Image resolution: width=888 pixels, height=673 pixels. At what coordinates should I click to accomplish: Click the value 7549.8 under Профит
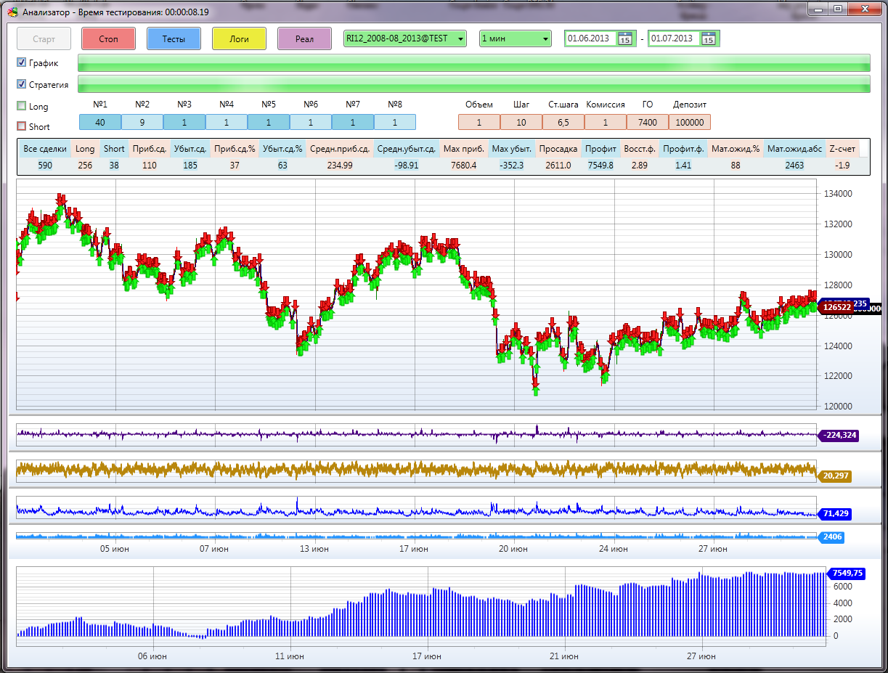click(600, 166)
